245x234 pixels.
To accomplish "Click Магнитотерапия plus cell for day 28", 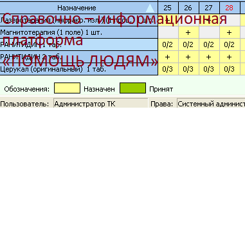I will tap(229, 32).
